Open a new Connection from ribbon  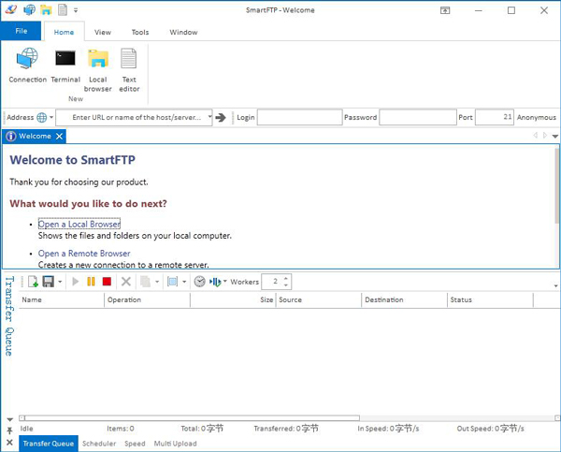click(27, 66)
